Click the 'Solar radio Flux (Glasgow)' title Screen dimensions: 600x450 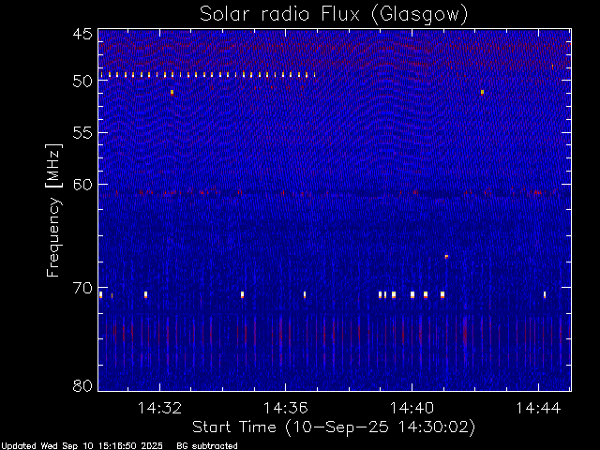(x=334, y=15)
